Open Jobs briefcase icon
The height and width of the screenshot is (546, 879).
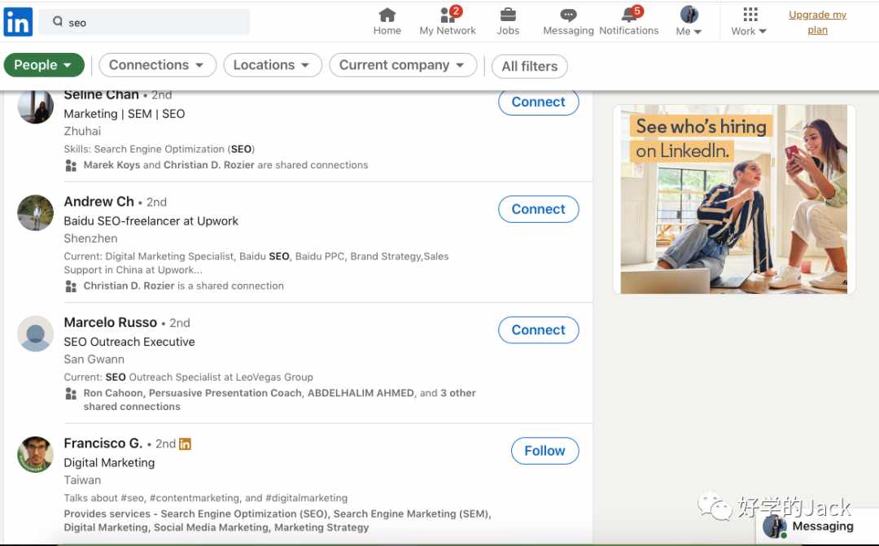(x=508, y=15)
